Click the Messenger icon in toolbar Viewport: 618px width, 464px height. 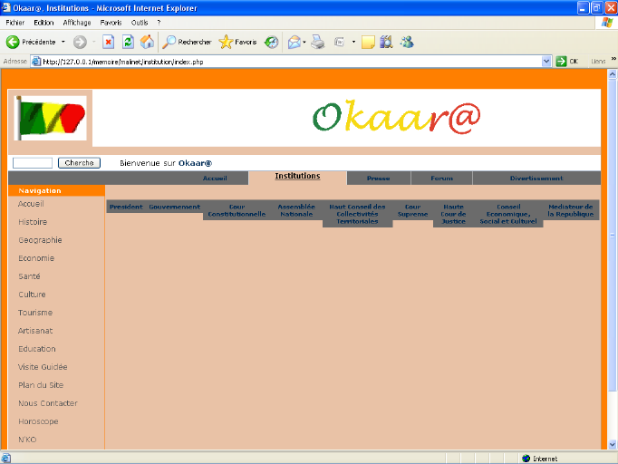(406, 42)
